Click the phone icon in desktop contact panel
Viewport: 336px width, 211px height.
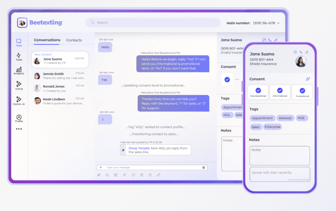[x=270, y=40]
